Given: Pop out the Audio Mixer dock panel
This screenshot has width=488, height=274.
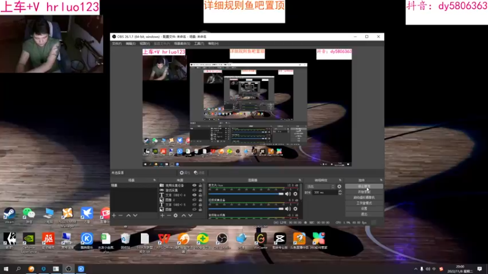Looking at the screenshot, I should pyautogui.click(x=300, y=180).
